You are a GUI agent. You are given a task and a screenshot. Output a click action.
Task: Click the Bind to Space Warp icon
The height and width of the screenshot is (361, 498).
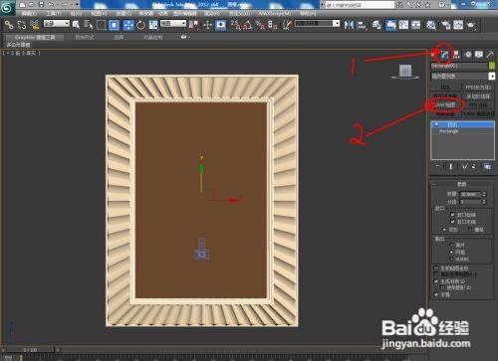point(34,25)
